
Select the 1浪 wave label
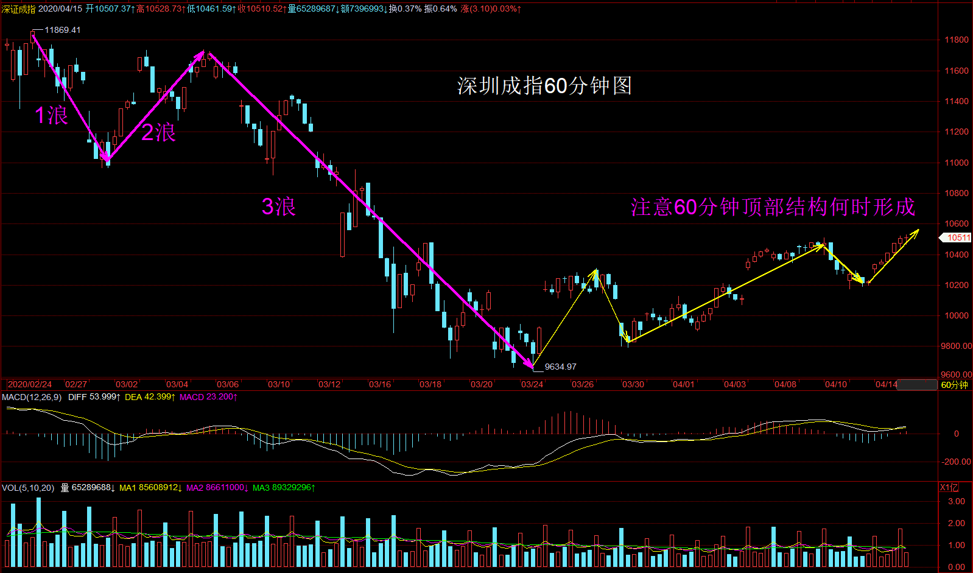click(51, 115)
